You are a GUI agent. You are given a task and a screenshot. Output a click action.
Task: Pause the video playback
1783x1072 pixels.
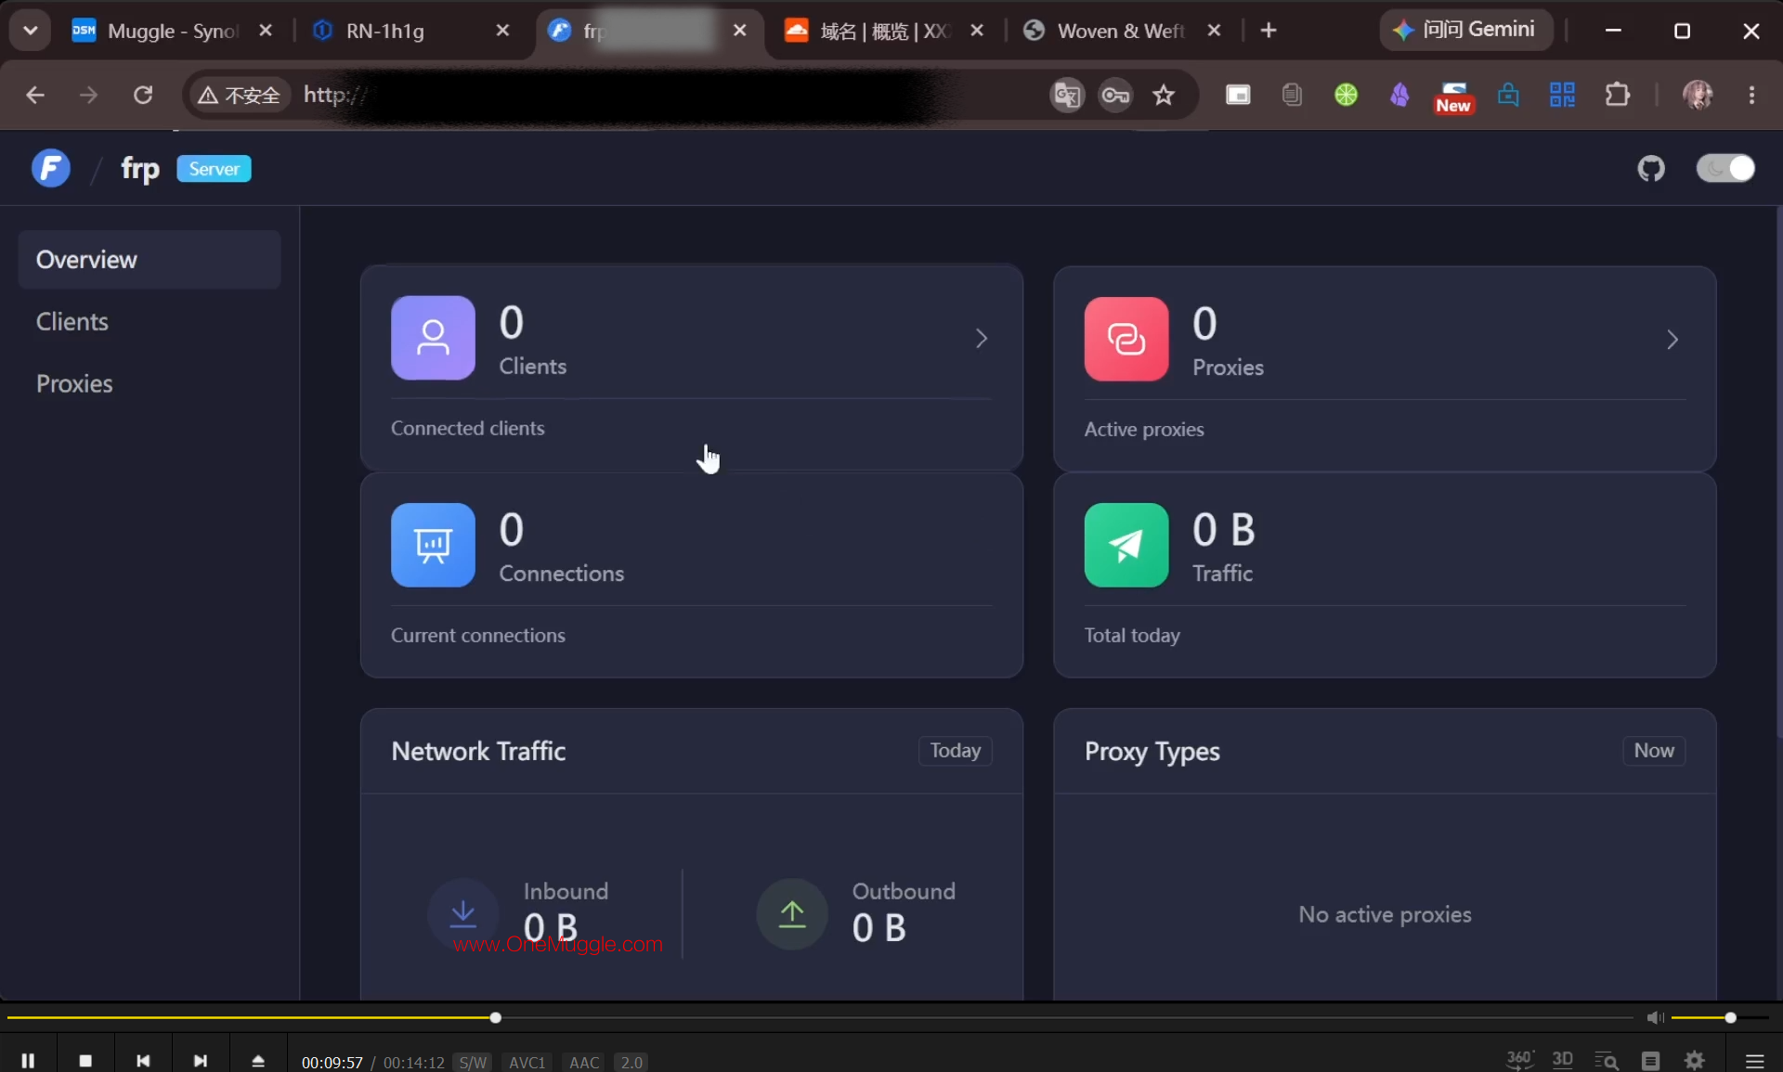pyautogui.click(x=28, y=1060)
